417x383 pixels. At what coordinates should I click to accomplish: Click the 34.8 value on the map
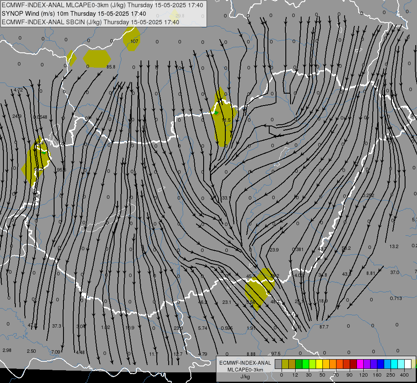pos(322,275)
